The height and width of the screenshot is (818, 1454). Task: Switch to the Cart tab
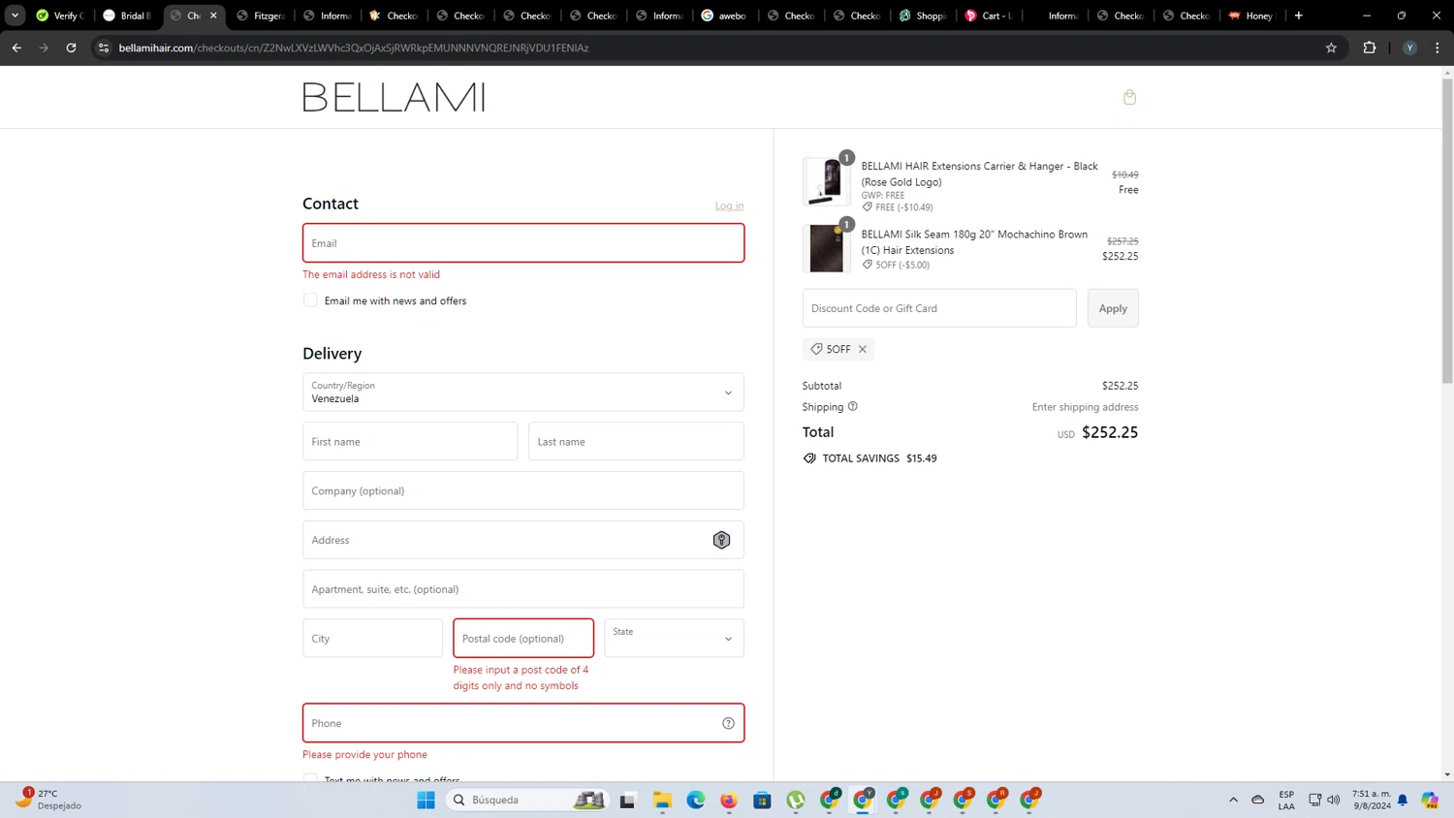(989, 16)
